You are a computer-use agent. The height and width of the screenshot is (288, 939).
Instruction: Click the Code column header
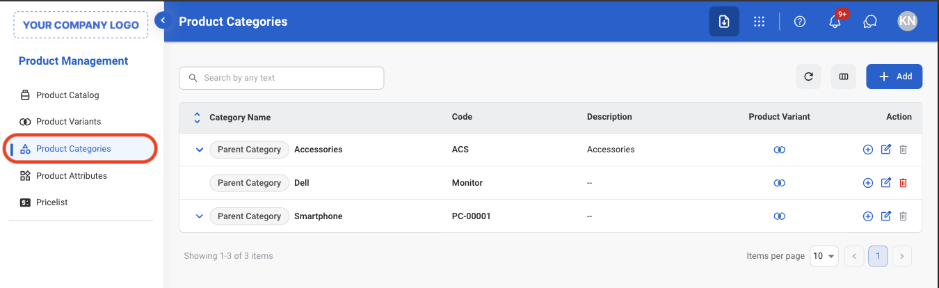[x=462, y=117]
